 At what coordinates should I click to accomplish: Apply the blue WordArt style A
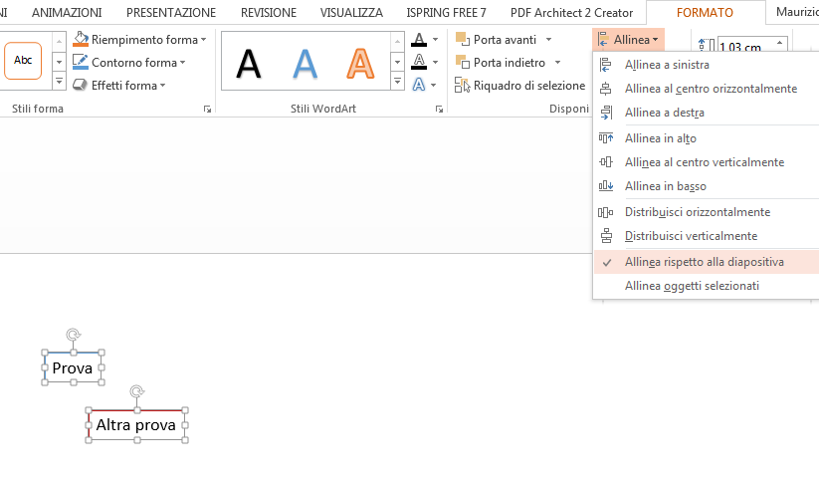coord(306,64)
